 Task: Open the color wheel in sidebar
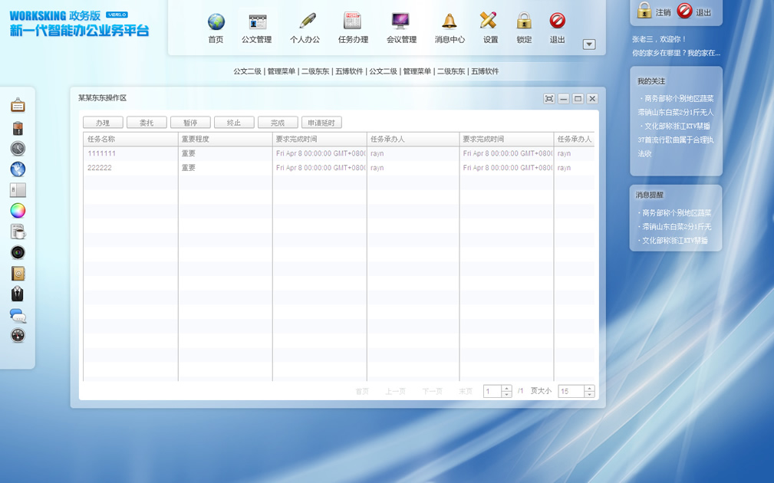tap(18, 211)
